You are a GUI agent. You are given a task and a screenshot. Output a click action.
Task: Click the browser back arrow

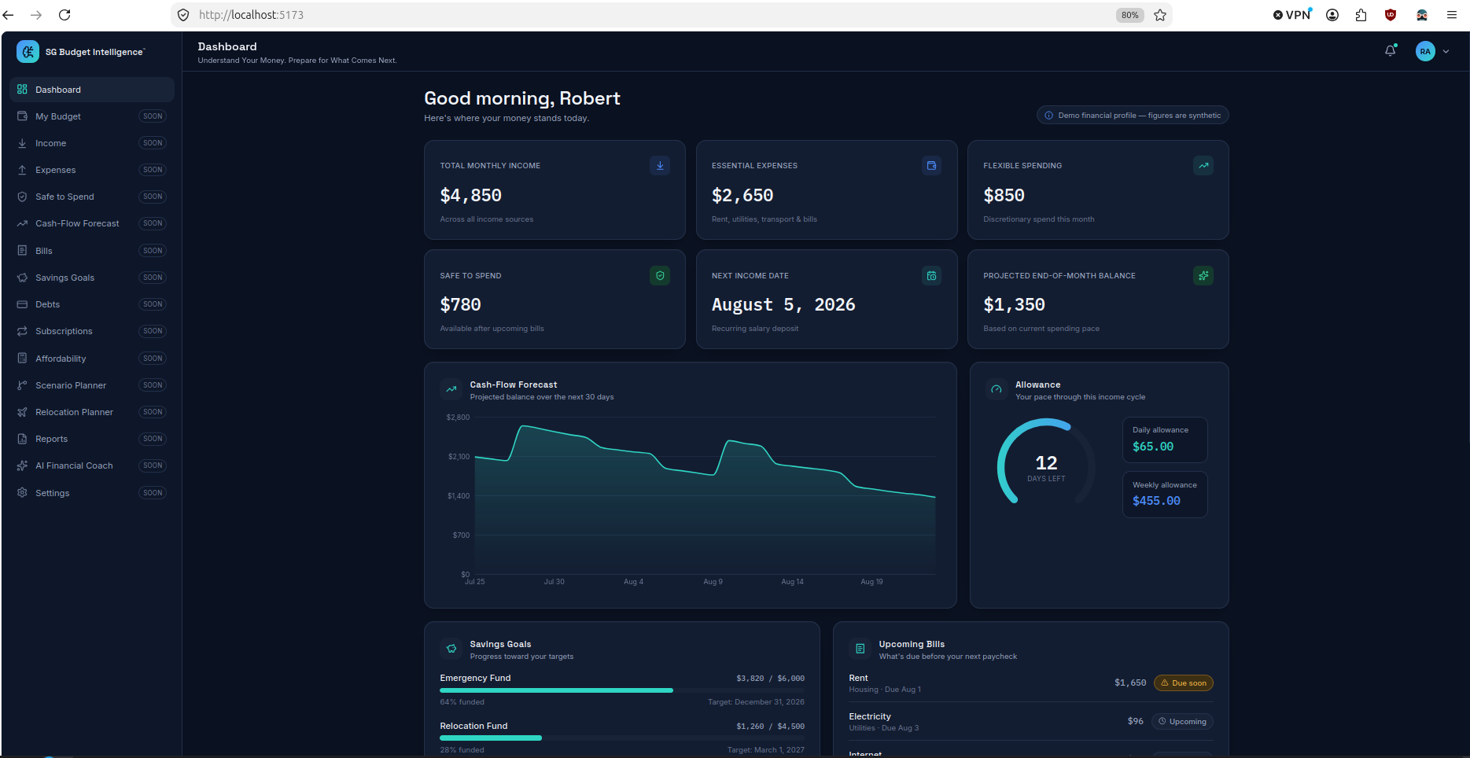(x=9, y=15)
